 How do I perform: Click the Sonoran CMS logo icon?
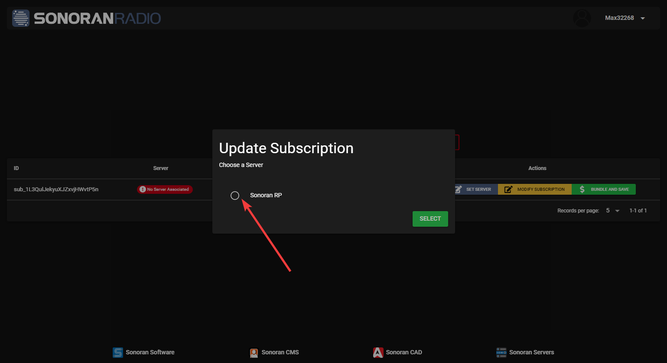click(x=254, y=353)
